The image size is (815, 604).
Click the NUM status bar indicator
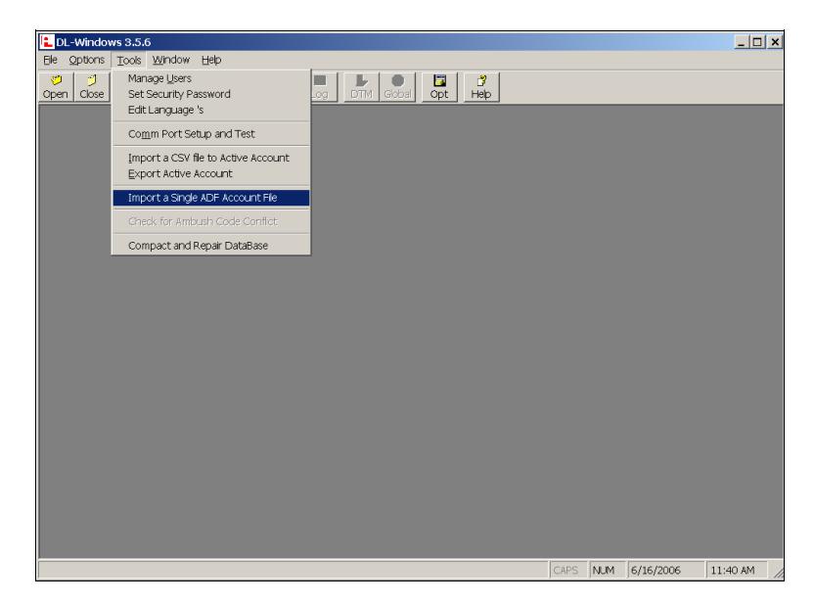(x=607, y=570)
